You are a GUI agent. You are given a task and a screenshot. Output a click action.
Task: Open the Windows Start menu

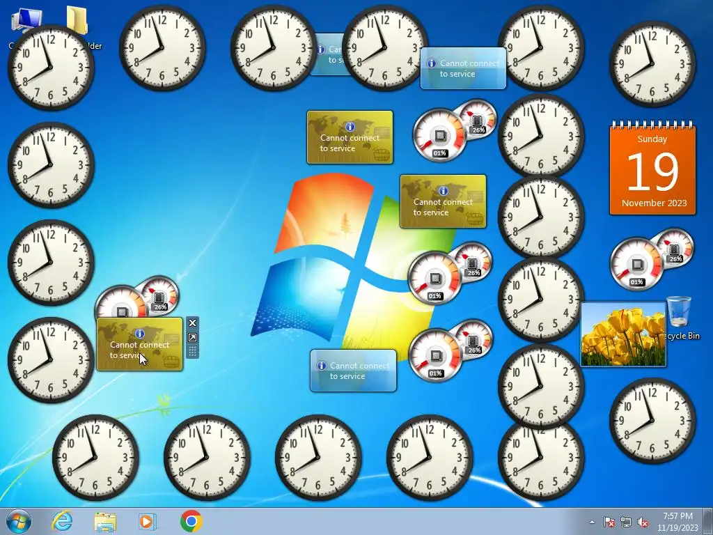point(19,521)
